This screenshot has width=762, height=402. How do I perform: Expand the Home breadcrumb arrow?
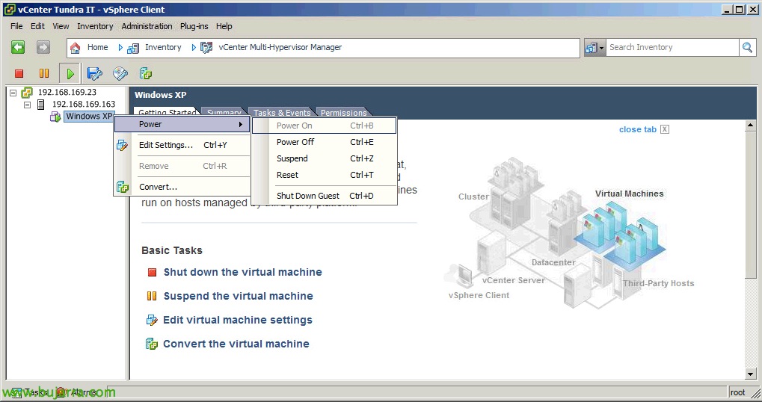click(120, 48)
